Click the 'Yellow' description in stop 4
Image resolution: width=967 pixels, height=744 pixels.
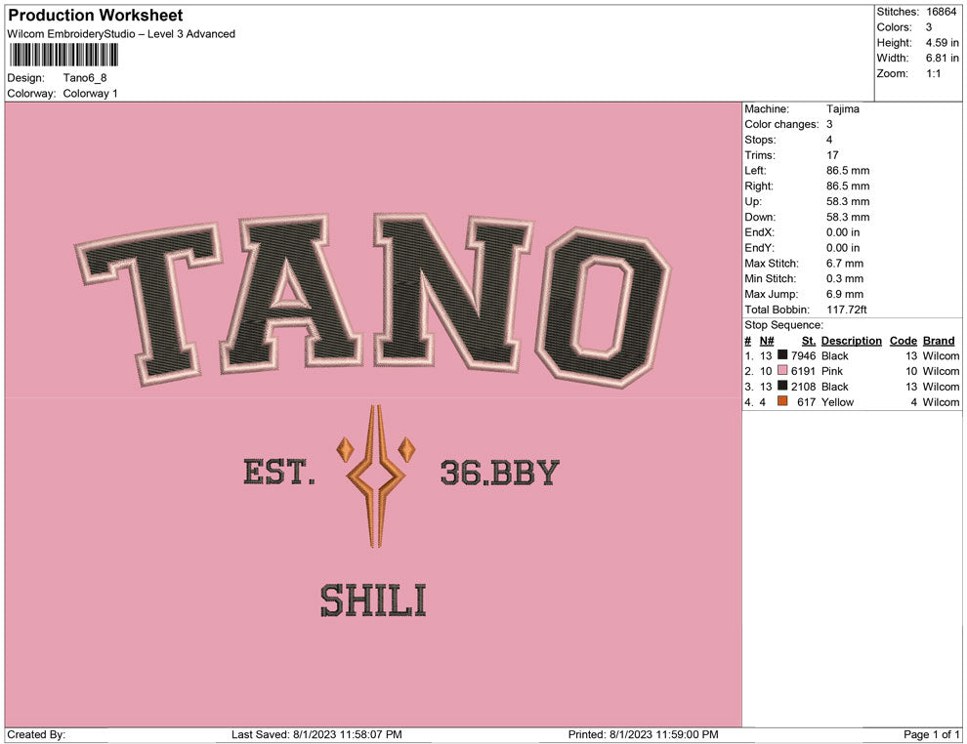tap(837, 402)
